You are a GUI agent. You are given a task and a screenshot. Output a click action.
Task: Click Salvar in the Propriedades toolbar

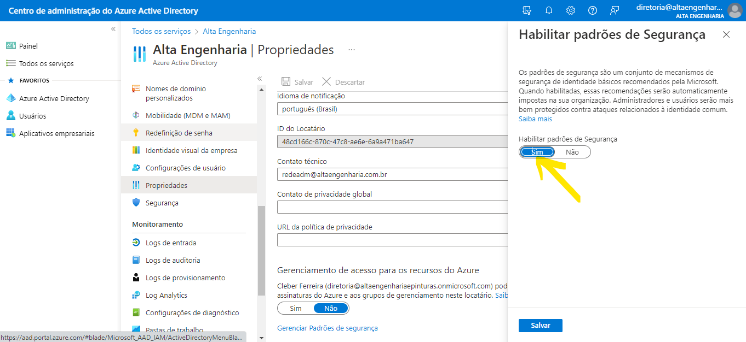(x=297, y=82)
